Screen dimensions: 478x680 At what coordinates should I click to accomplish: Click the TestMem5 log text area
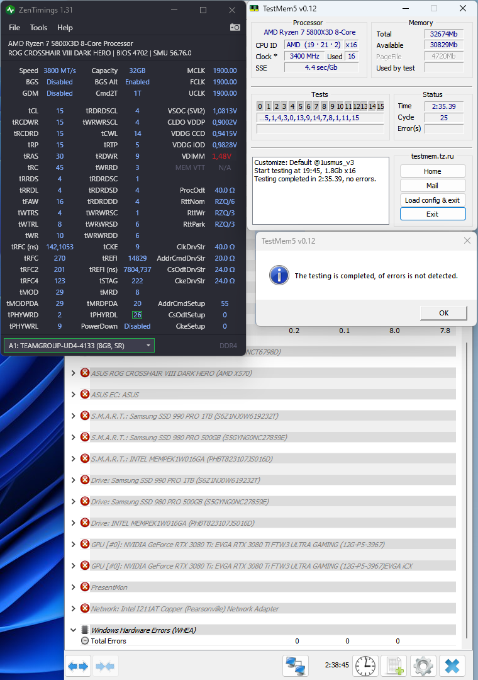(x=321, y=190)
